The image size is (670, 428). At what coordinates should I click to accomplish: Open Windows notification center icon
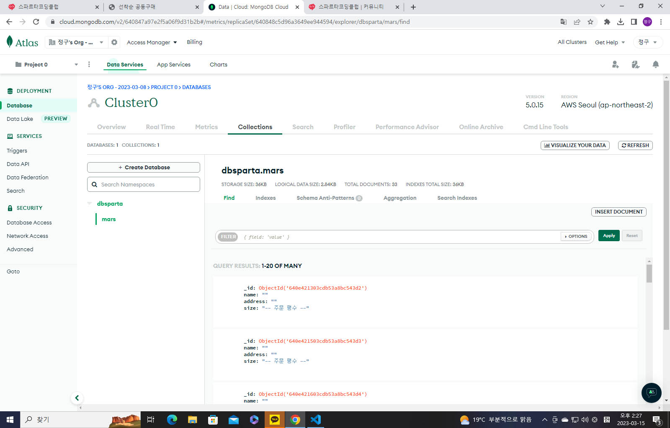tap(657, 420)
